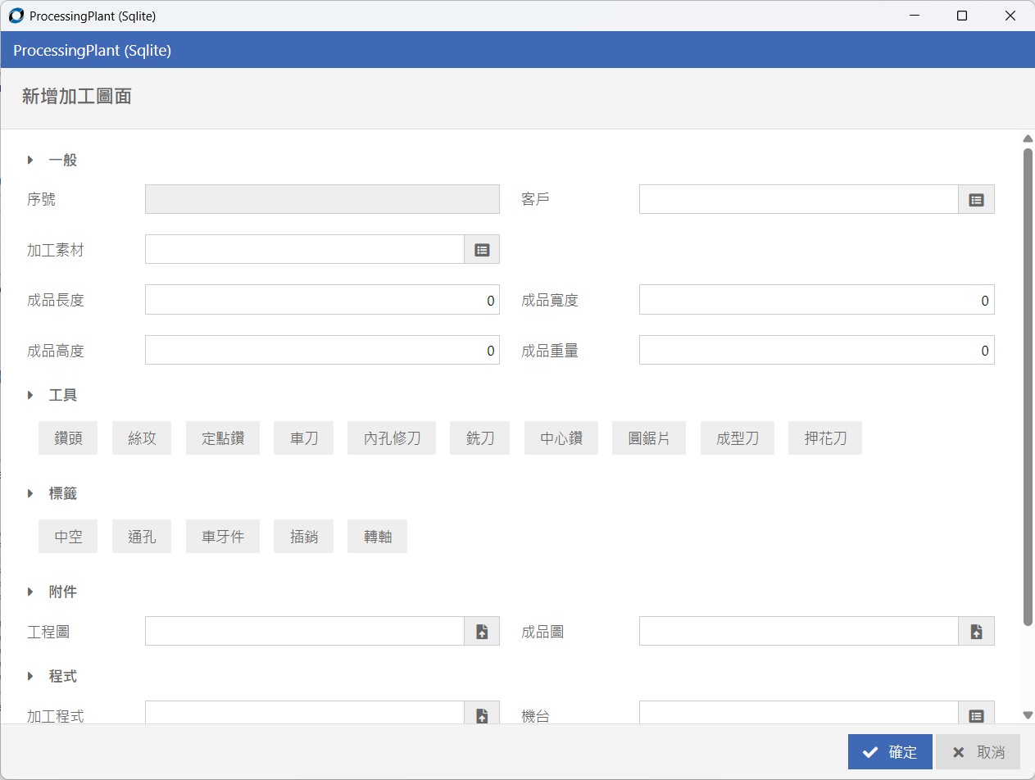The width and height of the screenshot is (1035, 780).
Task: Click the 工程圖 file path field
Action: pyautogui.click(x=305, y=632)
